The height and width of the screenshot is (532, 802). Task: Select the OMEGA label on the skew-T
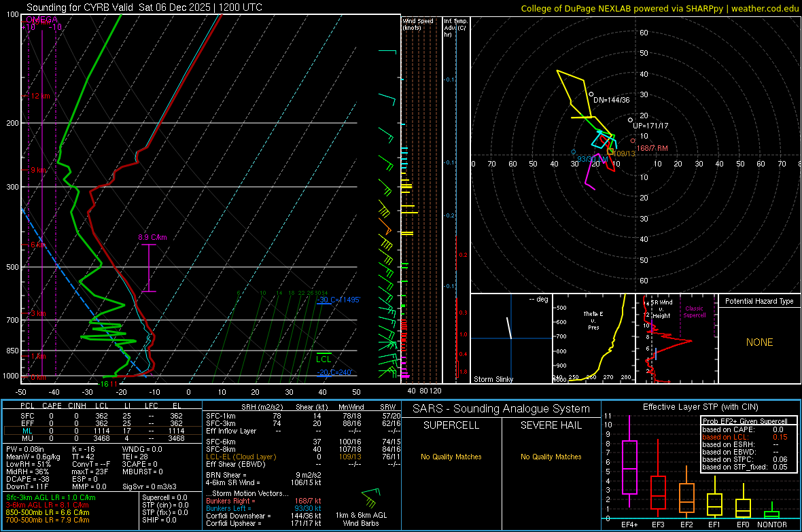[41, 20]
